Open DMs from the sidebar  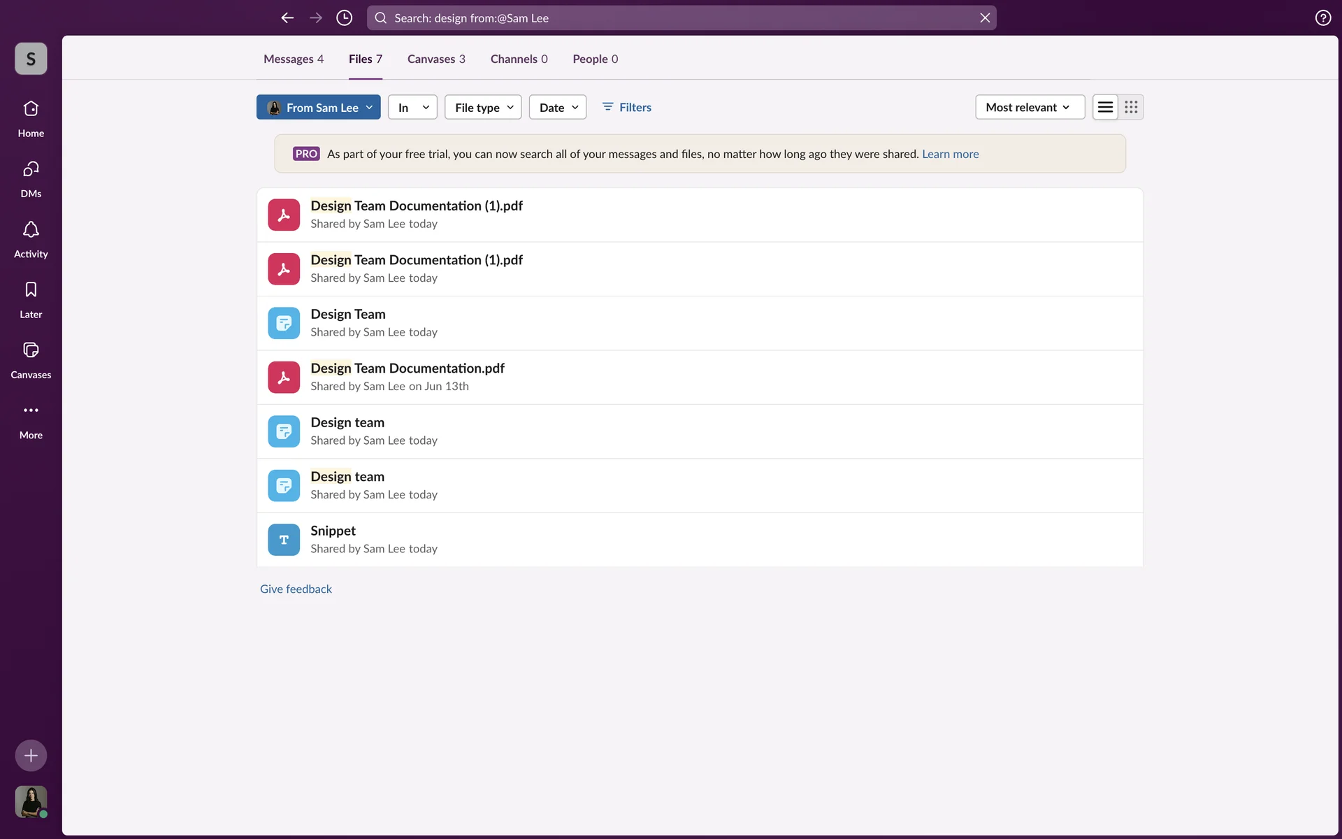click(x=31, y=170)
